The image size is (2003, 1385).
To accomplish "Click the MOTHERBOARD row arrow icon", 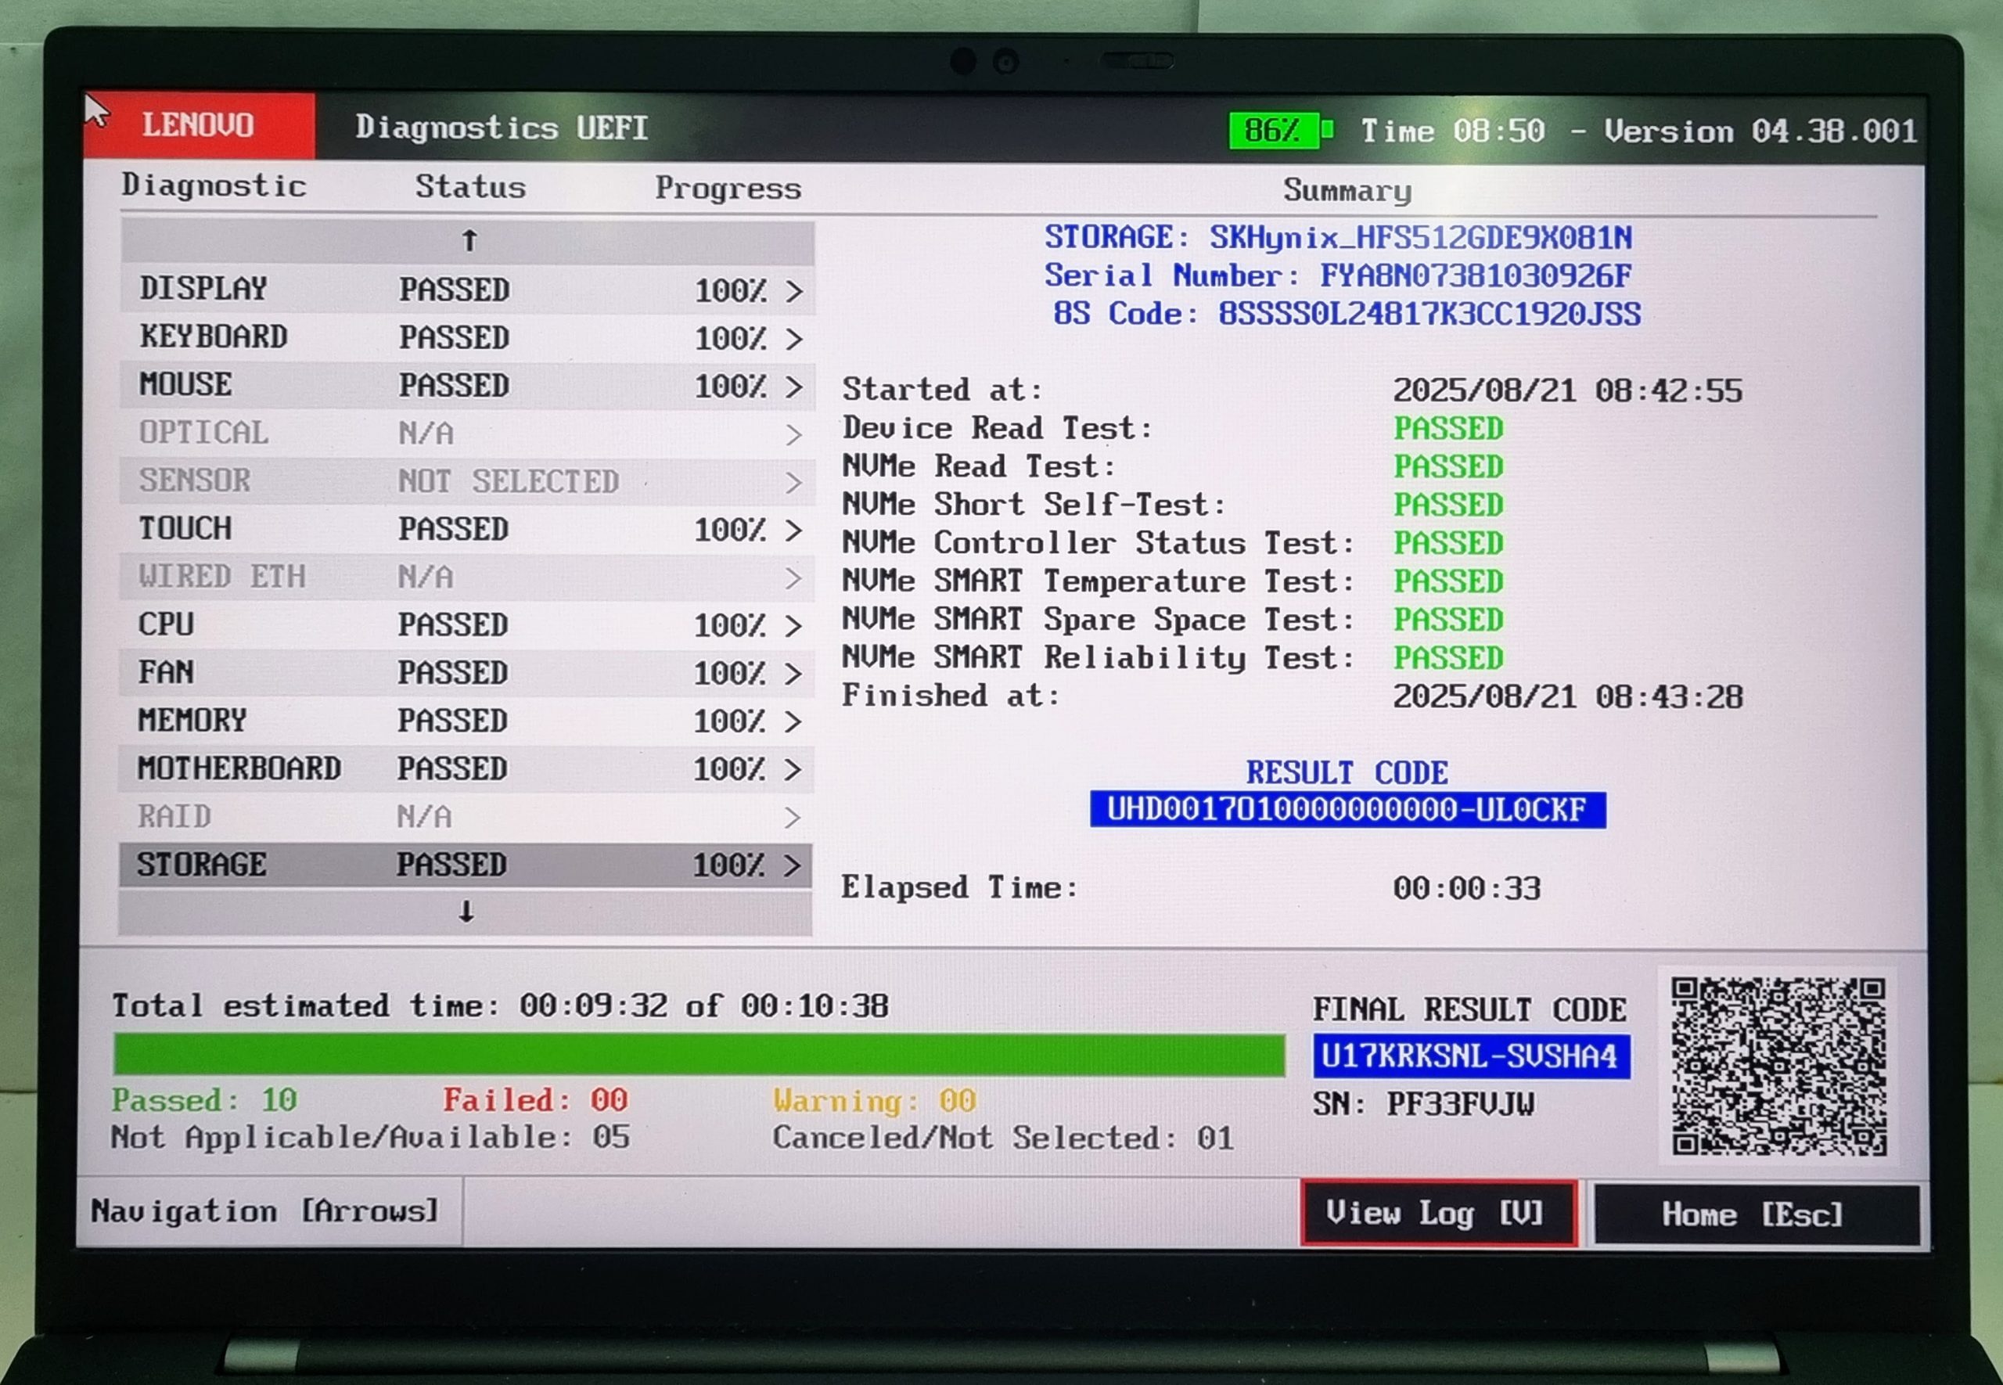I will point(793,769).
